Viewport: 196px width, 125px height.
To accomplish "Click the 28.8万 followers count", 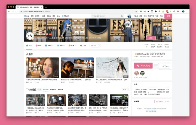I will 153,47.
